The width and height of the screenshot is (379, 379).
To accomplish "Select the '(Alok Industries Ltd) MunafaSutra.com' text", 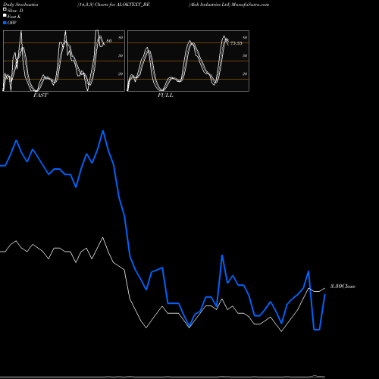I will [229, 5].
